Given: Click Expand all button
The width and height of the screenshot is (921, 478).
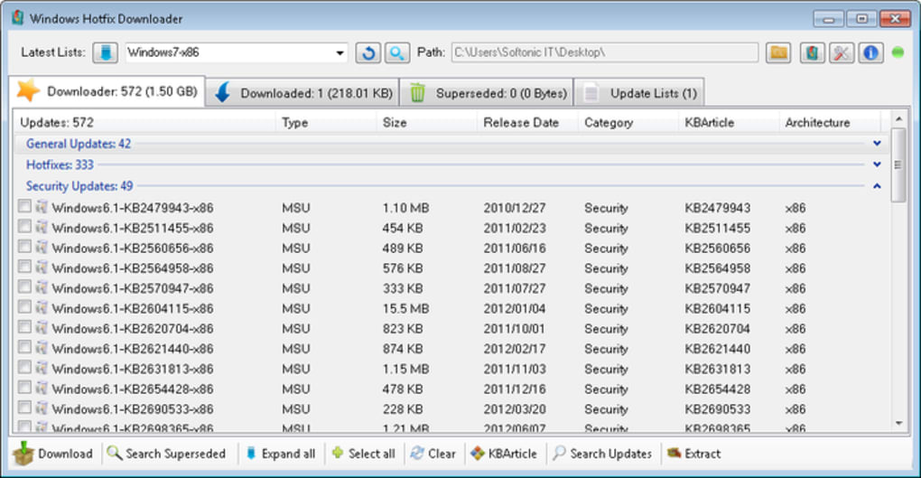Looking at the screenshot, I should (281, 454).
